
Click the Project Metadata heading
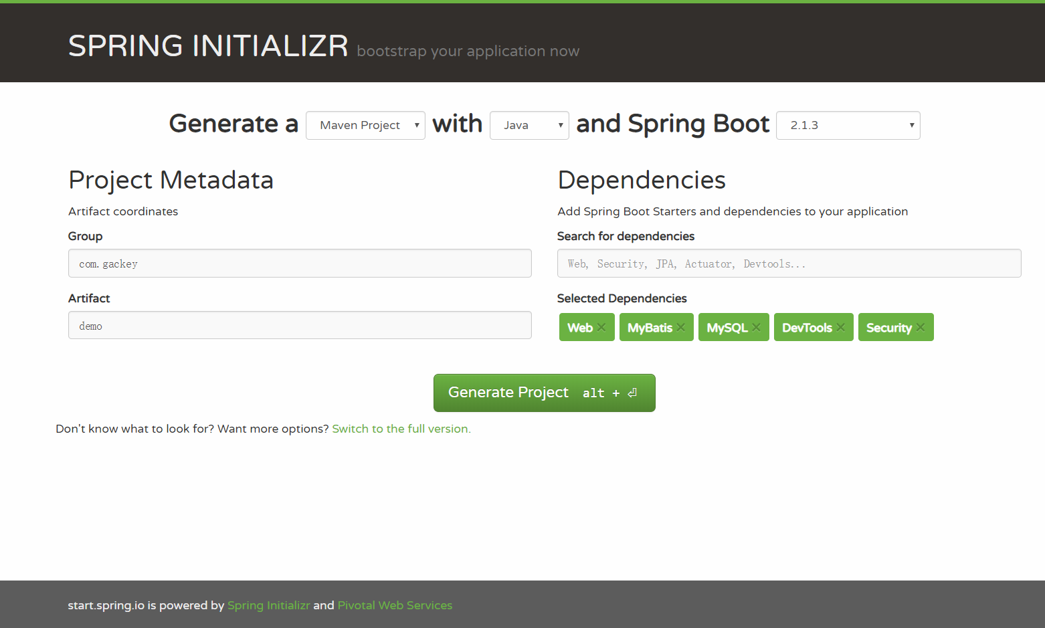(x=171, y=180)
